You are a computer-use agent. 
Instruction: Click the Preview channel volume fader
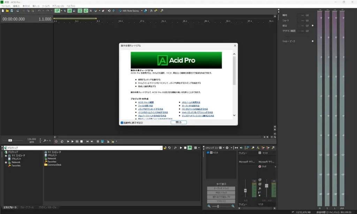tap(245, 191)
